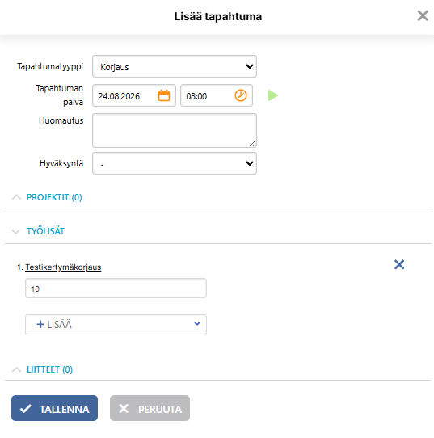Click the plus icon in LISÄÄ dropdown

pos(40,324)
